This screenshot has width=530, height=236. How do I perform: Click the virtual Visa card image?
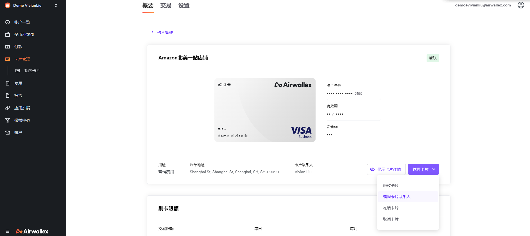pos(265,110)
